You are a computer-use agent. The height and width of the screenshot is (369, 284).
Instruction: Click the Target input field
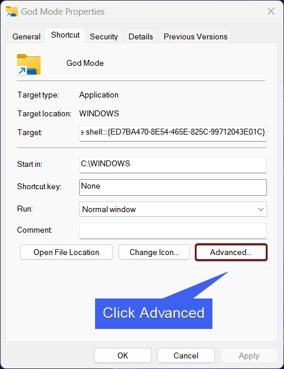tap(173, 133)
